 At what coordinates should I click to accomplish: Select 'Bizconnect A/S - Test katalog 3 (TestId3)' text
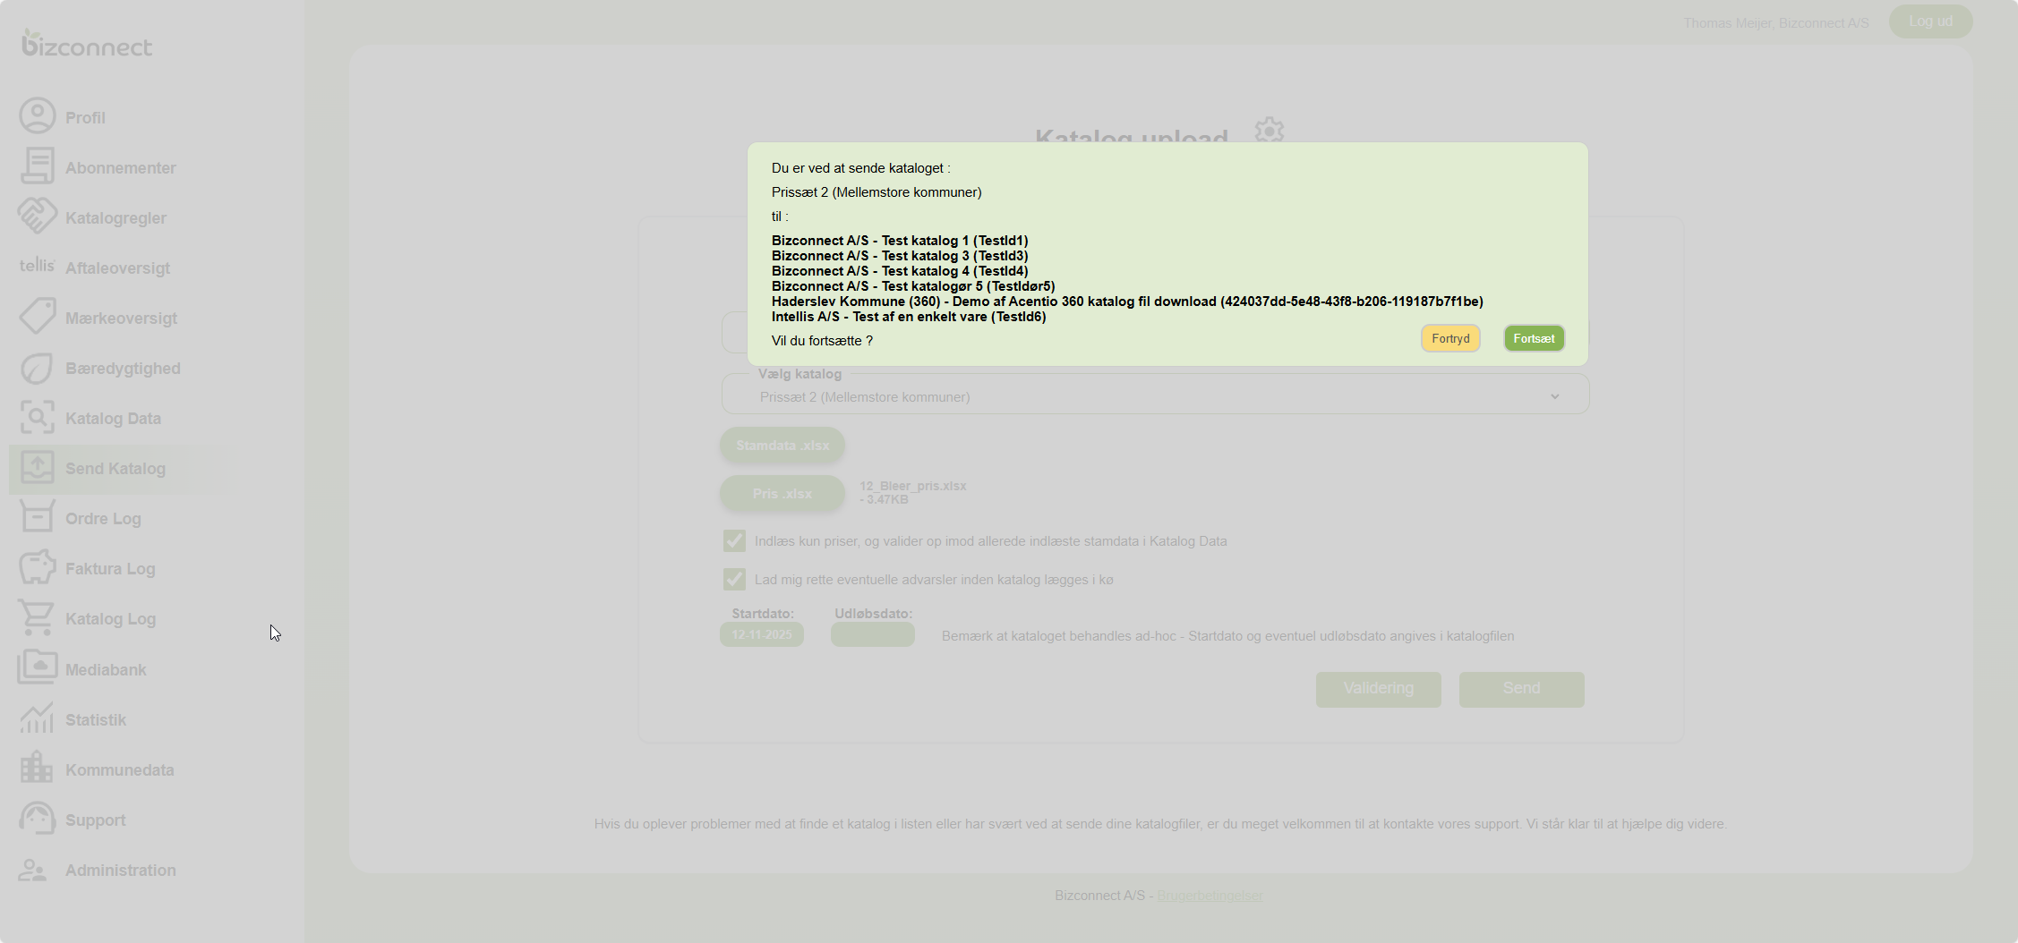tap(900, 256)
